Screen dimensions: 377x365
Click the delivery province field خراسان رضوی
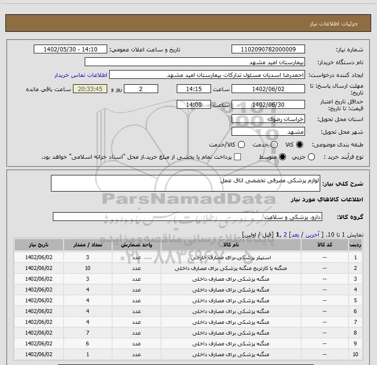[268, 119]
